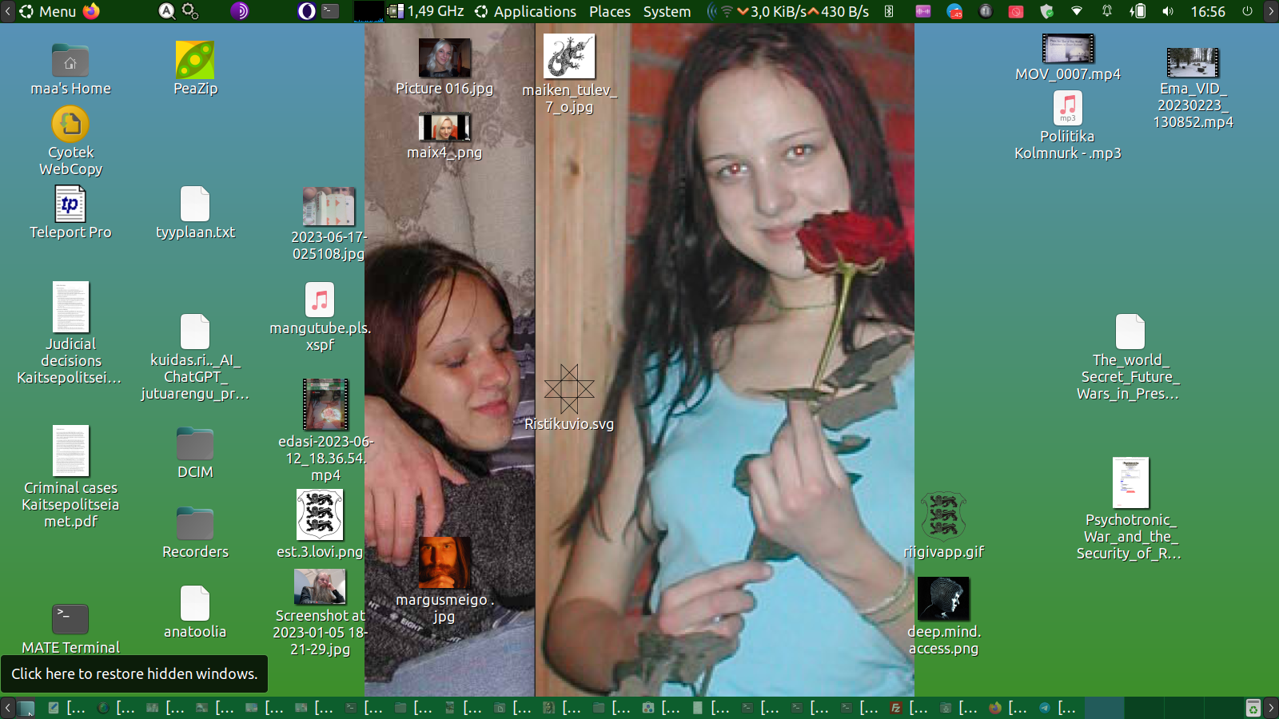Select riigivapp.gif thumbnail
The image size is (1279, 719).
pyautogui.click(x=943, y=516)
